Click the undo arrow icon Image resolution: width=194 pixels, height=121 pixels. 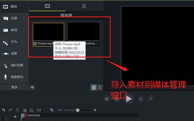point(3,110)
